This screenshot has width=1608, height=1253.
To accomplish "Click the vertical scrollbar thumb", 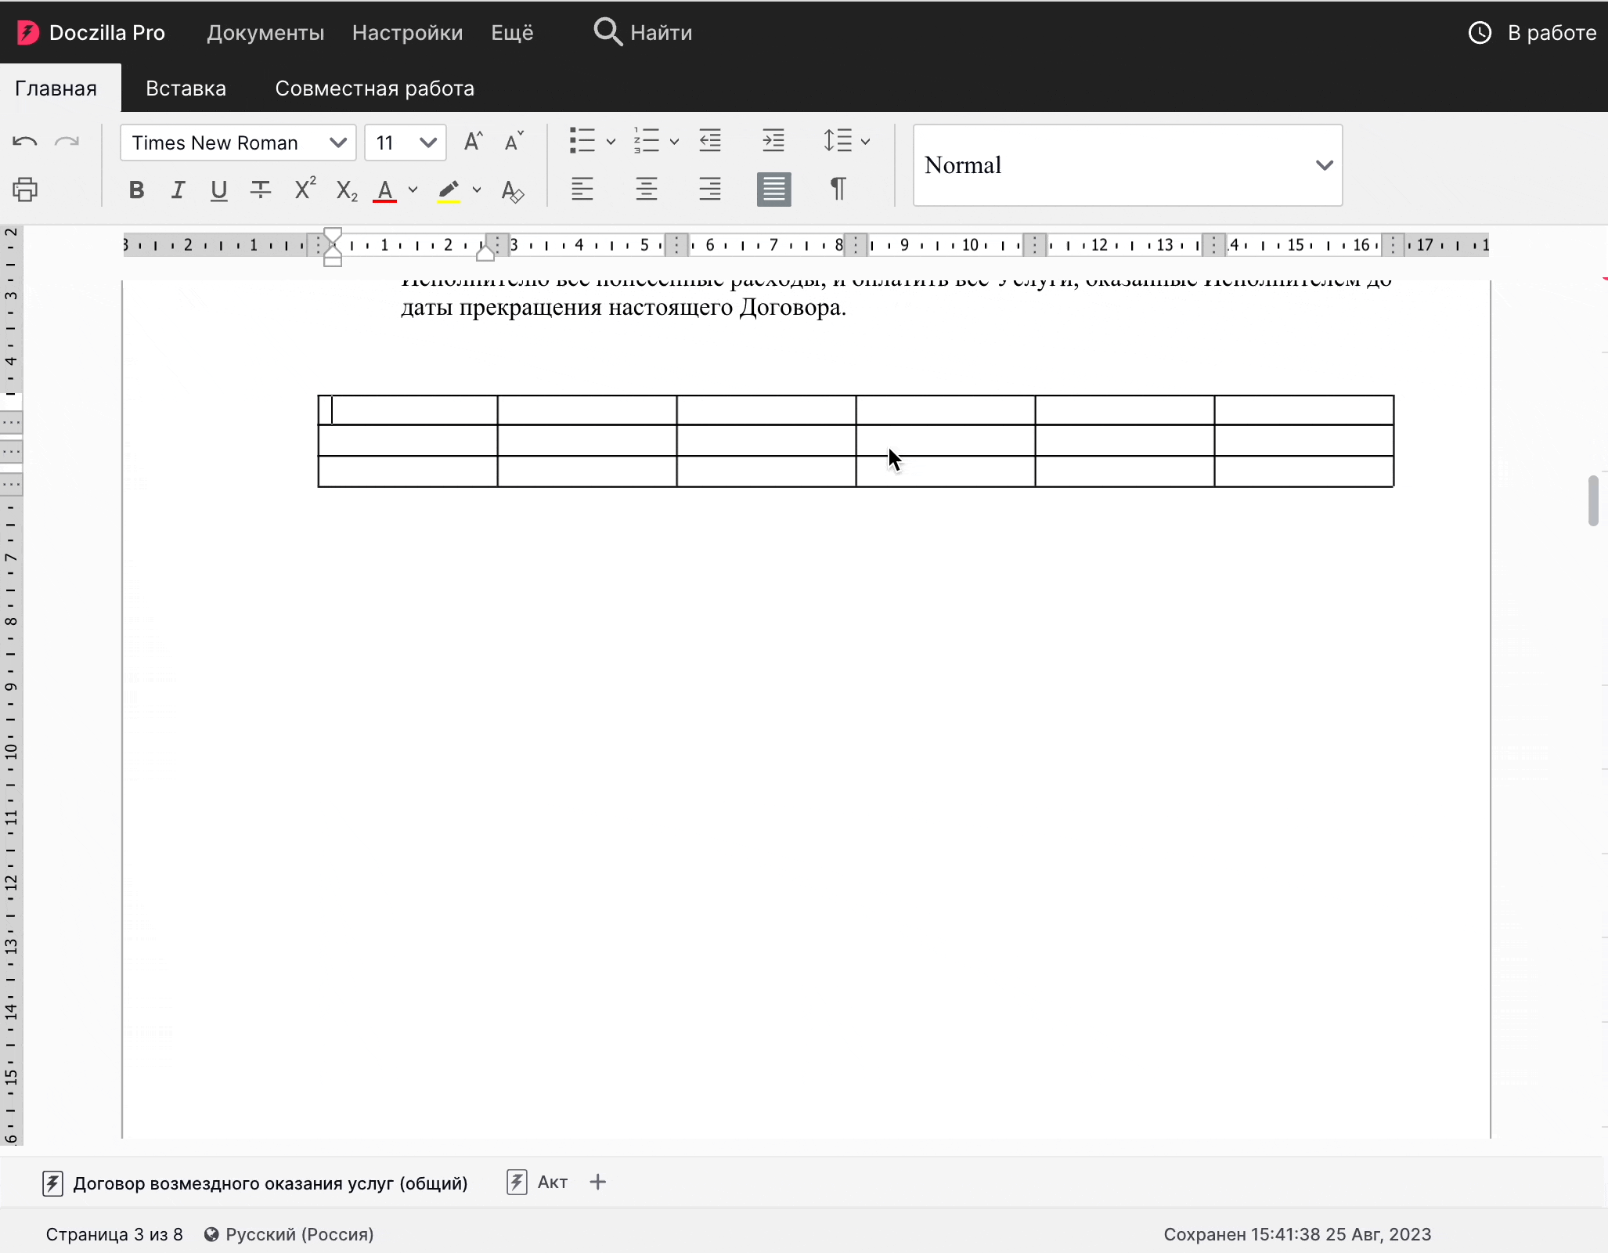I will pyautogui.click(x=1593, y=500).
